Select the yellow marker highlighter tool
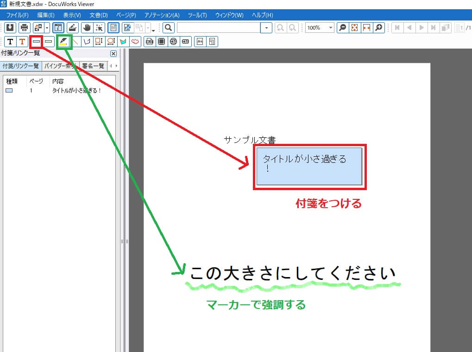 (64, 42)
